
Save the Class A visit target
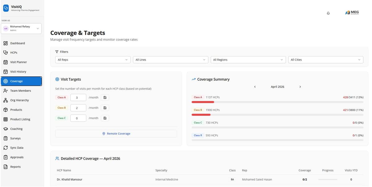pos(105,98)
